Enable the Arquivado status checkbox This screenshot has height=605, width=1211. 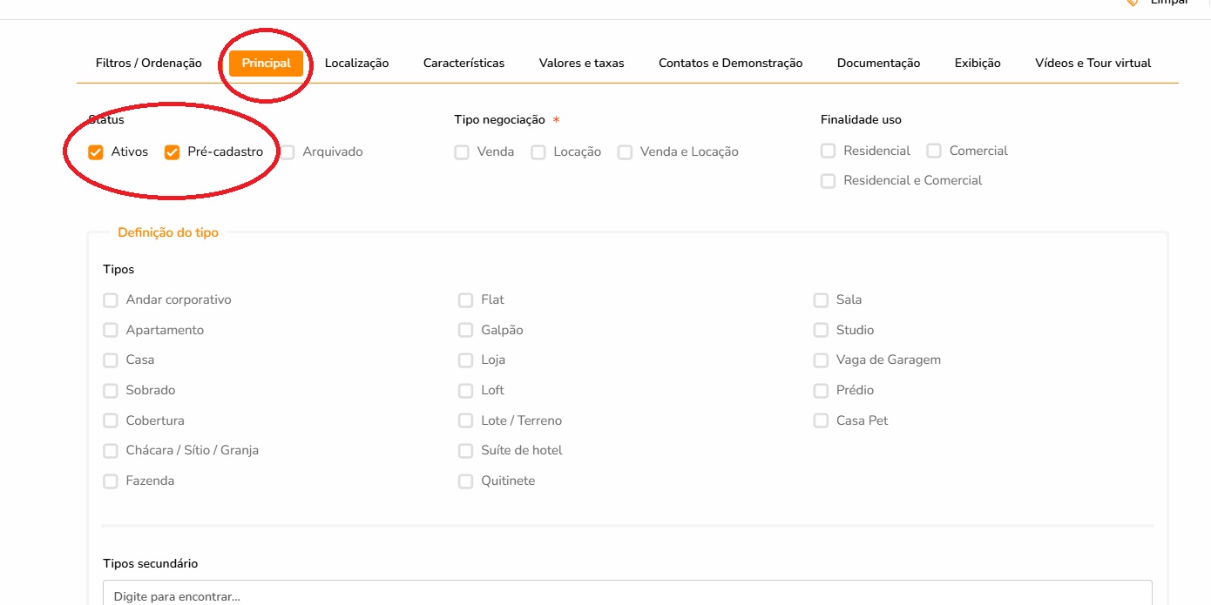[x=288, y=152]
